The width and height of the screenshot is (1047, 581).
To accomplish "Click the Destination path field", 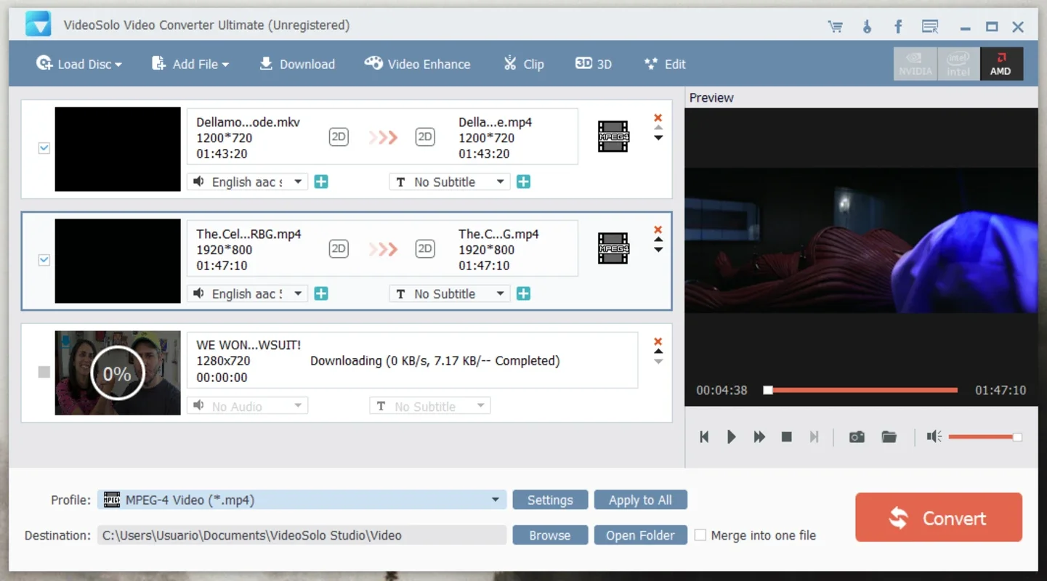I will point(302,535).
